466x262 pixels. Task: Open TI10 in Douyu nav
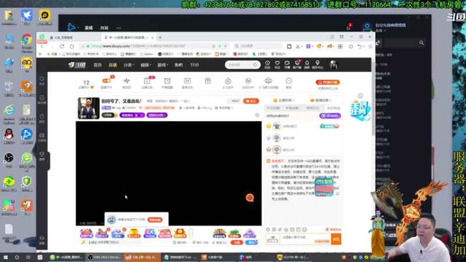pyautogui.click(x=195, y=65)
